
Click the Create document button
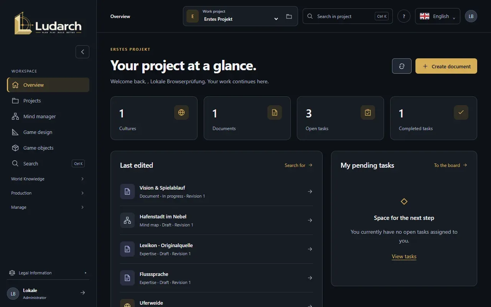click(x=446, y=66)
